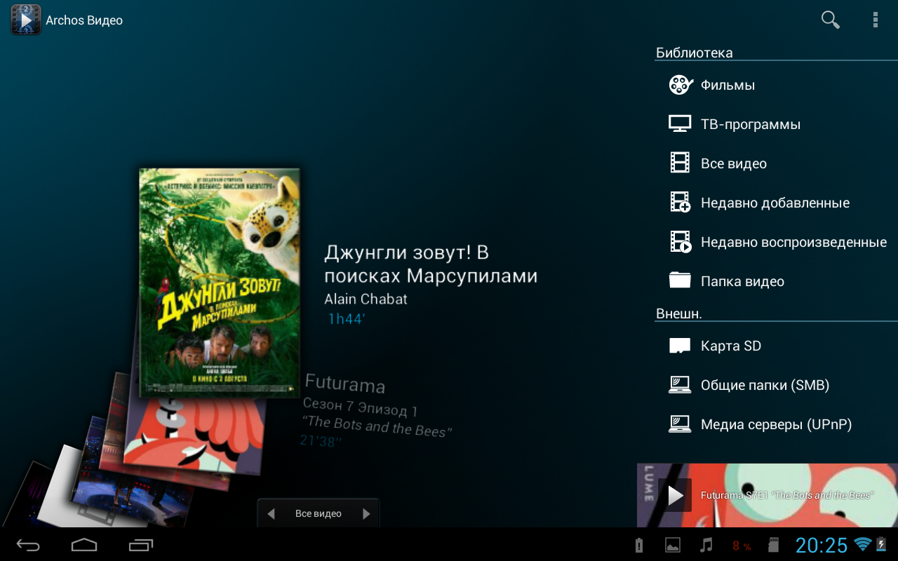Click the film reel icon for Фильмы

point(680,85)
